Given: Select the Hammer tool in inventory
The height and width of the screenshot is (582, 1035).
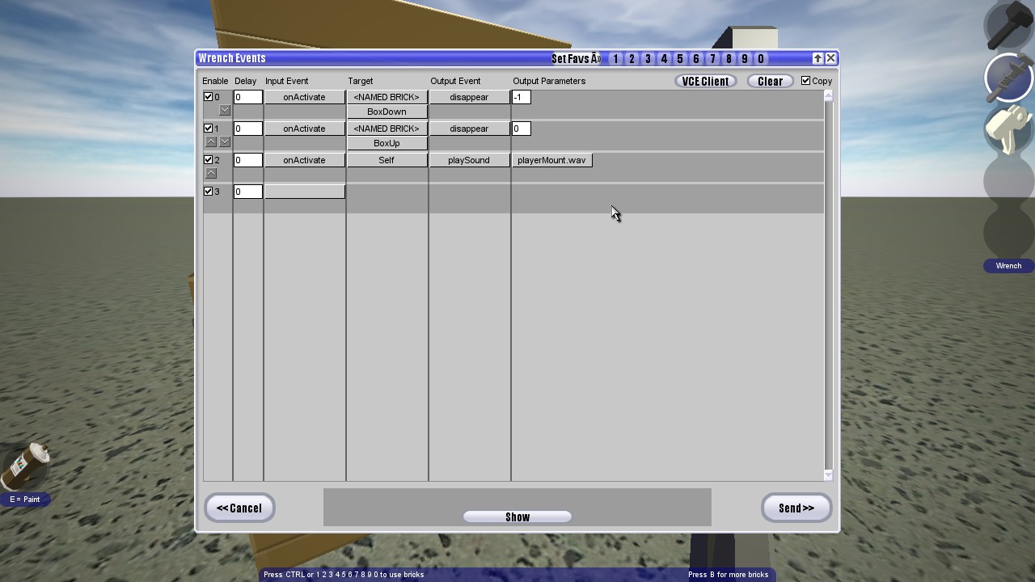Looking at the screenshot, I should pos(1008,25).
